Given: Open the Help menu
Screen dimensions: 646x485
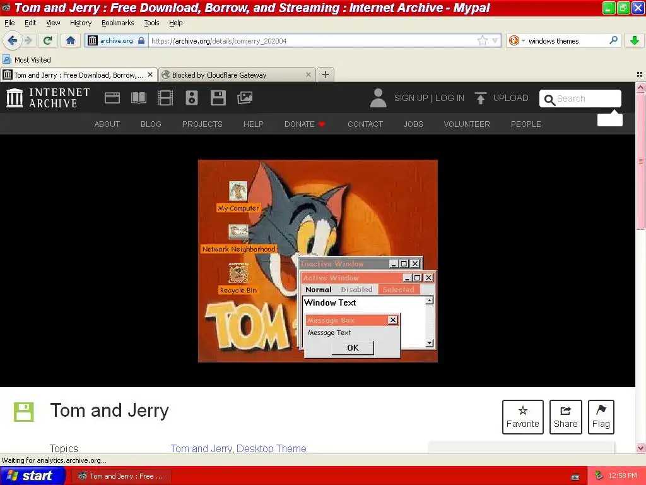Looking at the screenshot, I should [175, 23].
